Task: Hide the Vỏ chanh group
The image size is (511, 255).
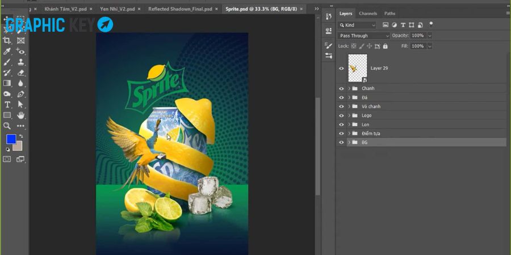Action: coord(341,107)
